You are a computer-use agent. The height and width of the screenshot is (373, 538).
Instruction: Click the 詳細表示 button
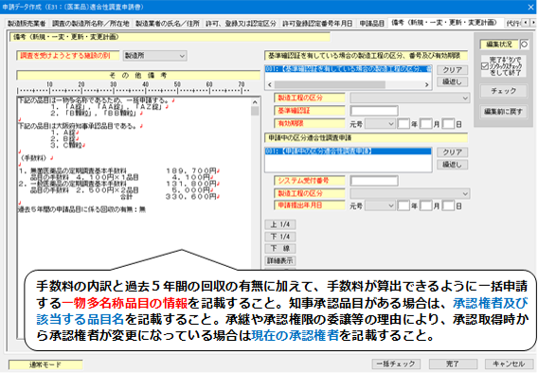[280, 261]
